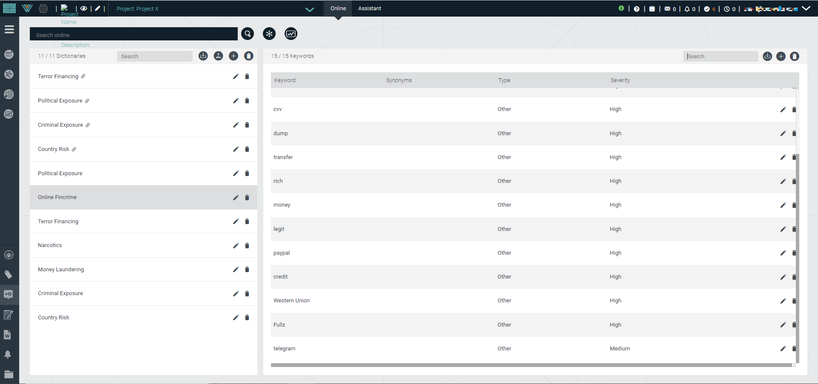Upload a dictionary using the upload icon
This screenshot has height=384, width=818.
[218, 56]
